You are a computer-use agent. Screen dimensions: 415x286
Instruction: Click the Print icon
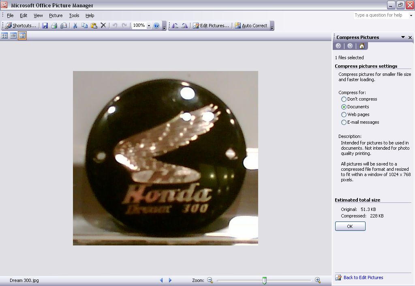click(x=54, y=26)
